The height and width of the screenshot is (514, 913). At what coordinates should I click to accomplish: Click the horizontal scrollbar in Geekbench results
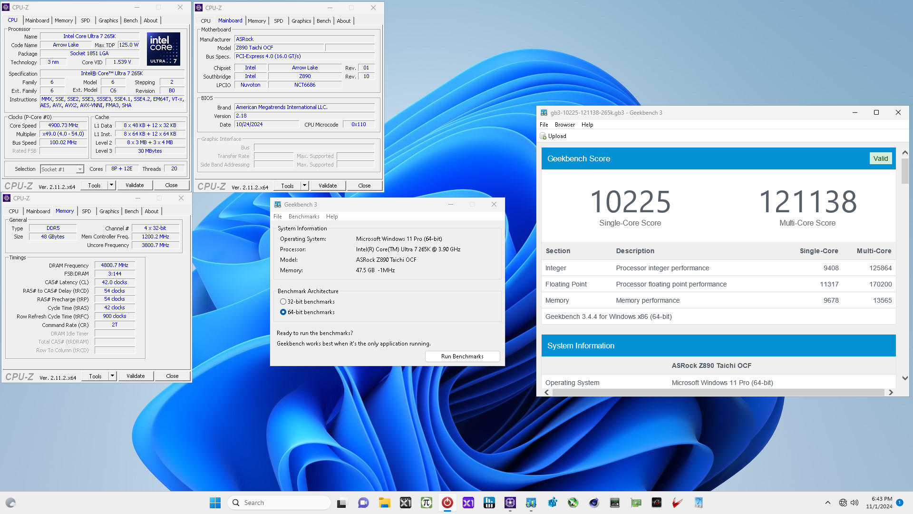point(718,393)
